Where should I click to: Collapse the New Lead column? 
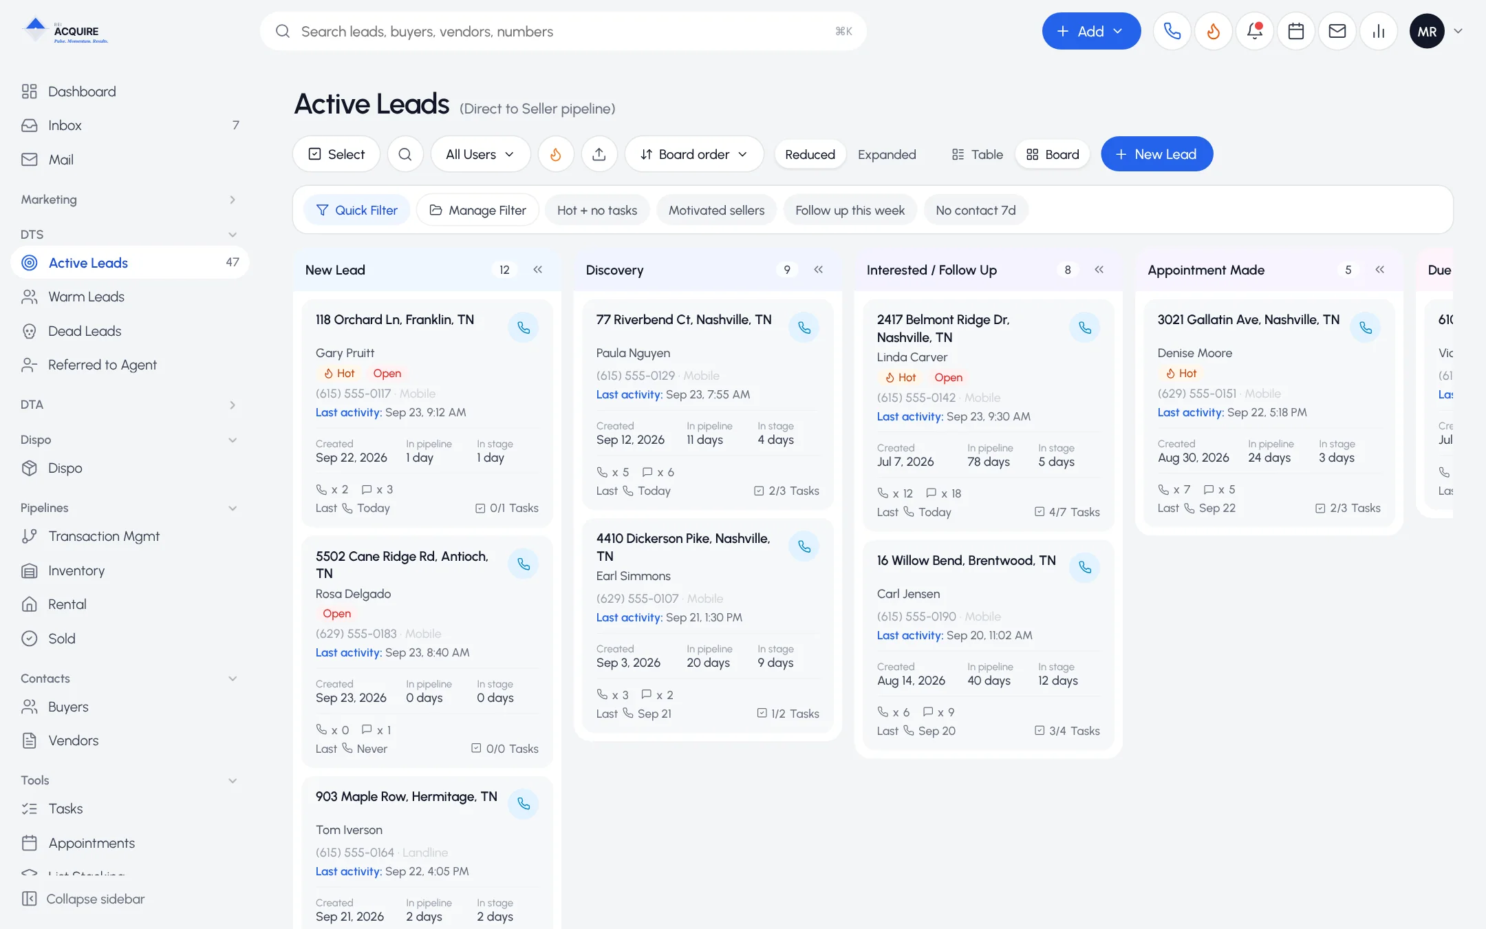tap(537, 270)
